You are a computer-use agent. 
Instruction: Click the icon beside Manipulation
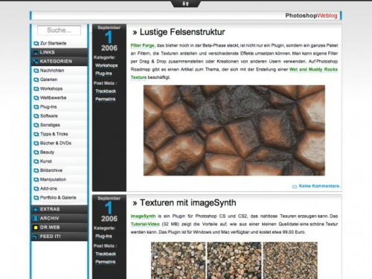pyautogui.click(x=36, y=179)
